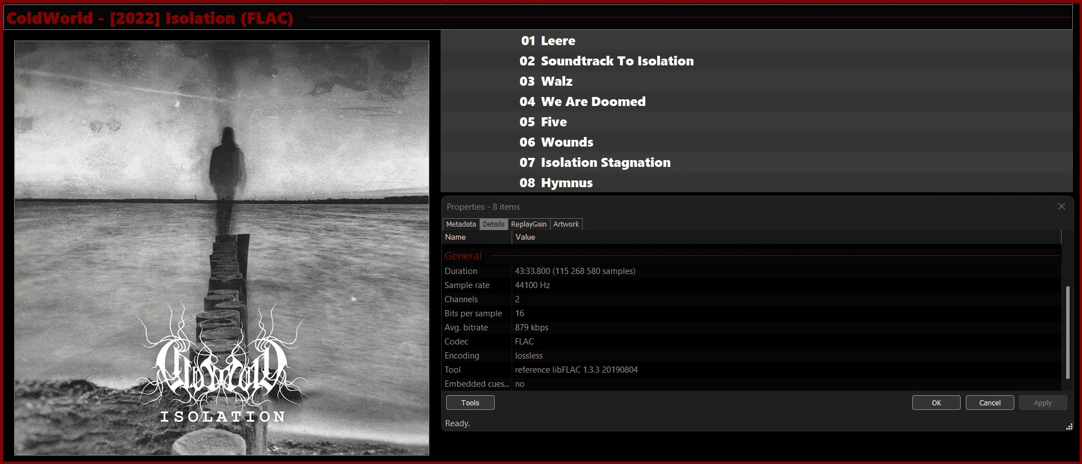
Task: Click the ColdWorld album title header
Action: 150,18
